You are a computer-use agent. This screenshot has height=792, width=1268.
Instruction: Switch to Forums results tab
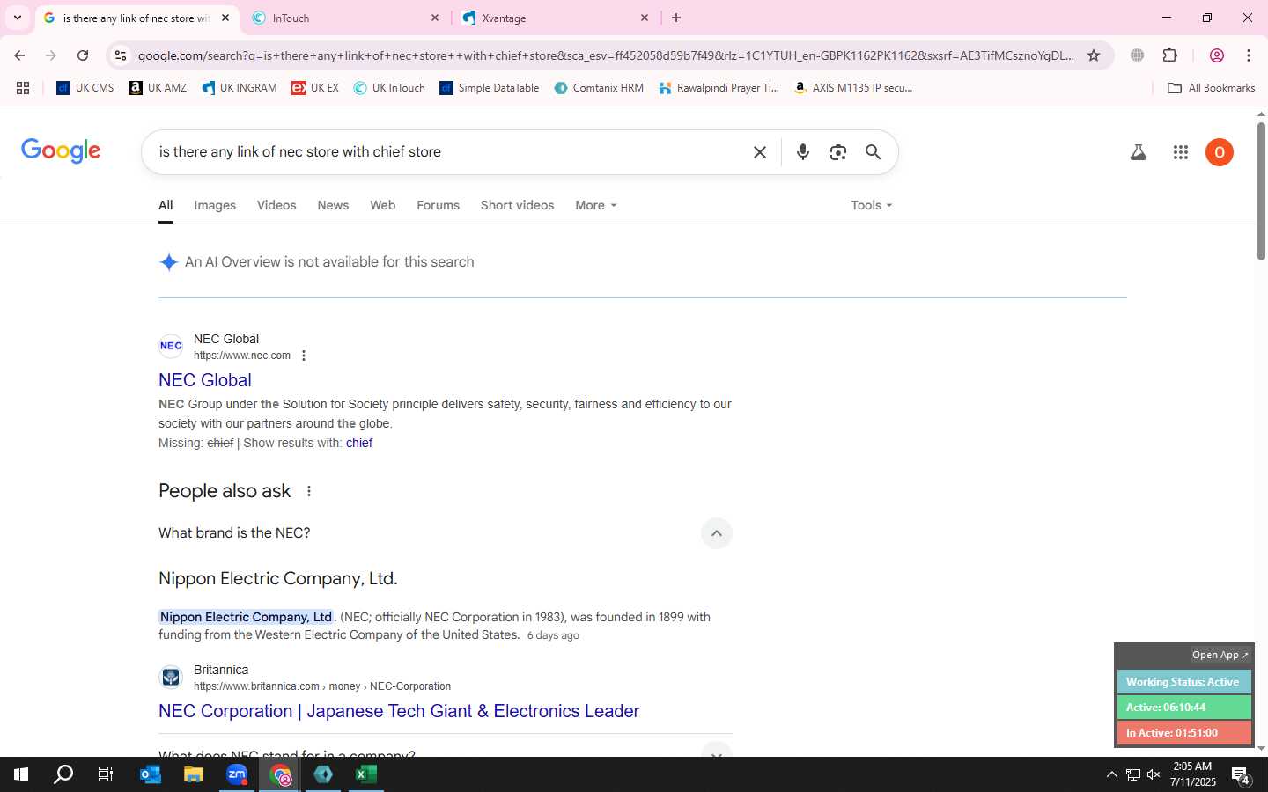[438, 205]
